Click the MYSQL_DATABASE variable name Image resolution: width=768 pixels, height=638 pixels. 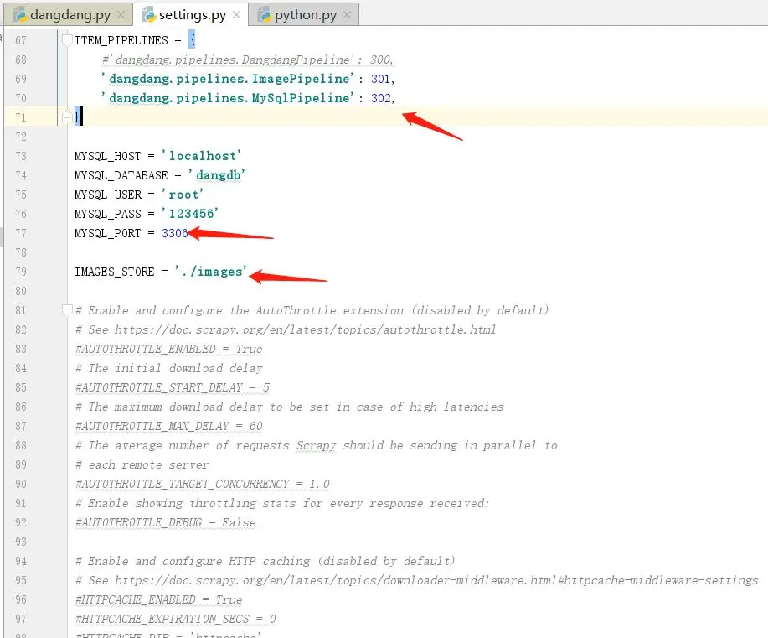click(121, 175)
